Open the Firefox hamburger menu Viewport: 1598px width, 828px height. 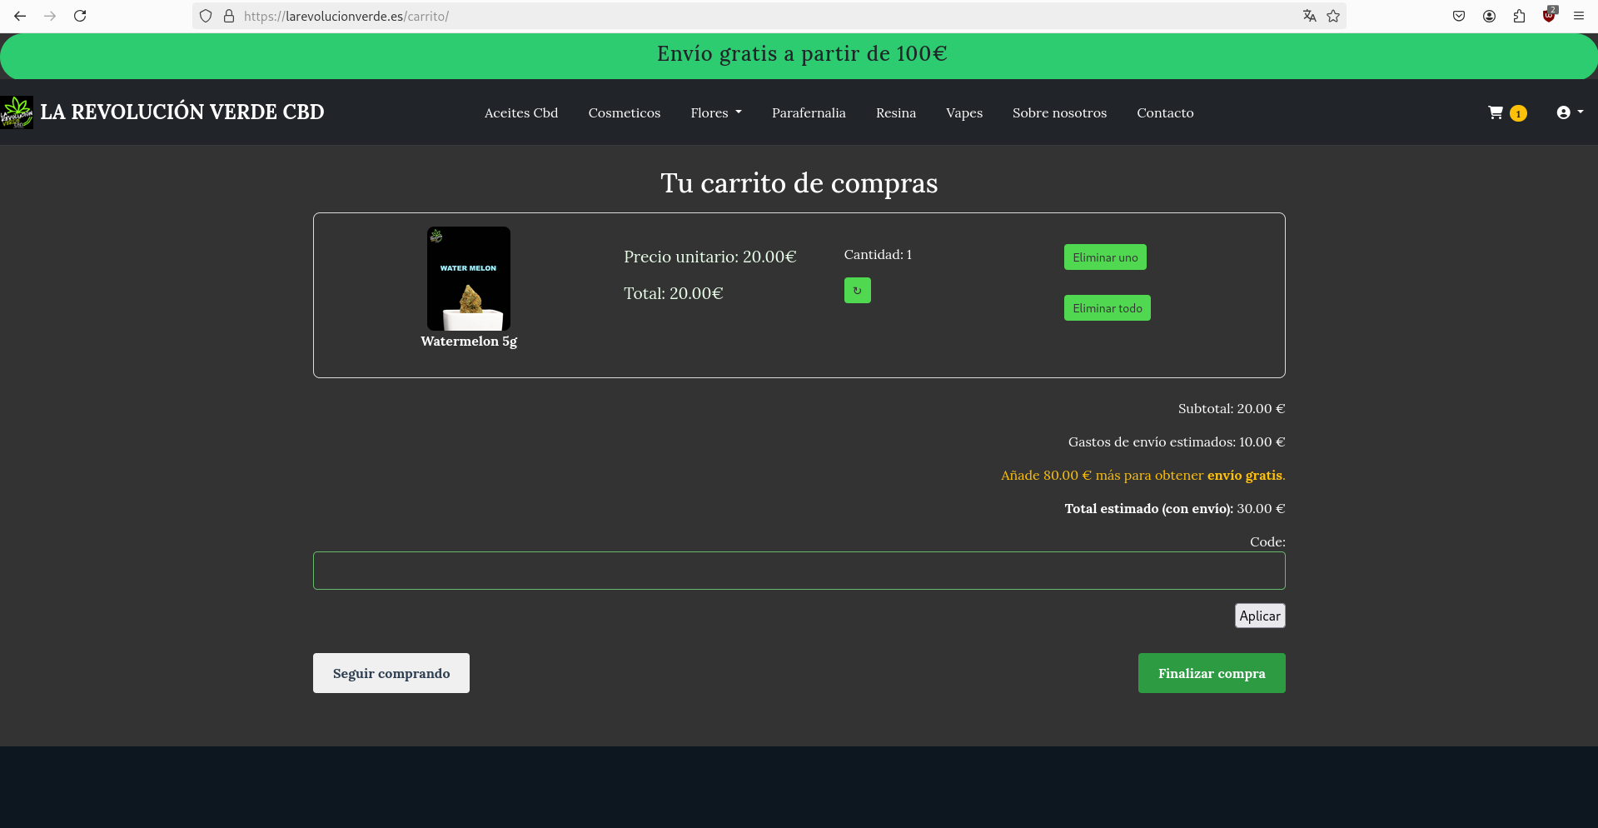1579,16
